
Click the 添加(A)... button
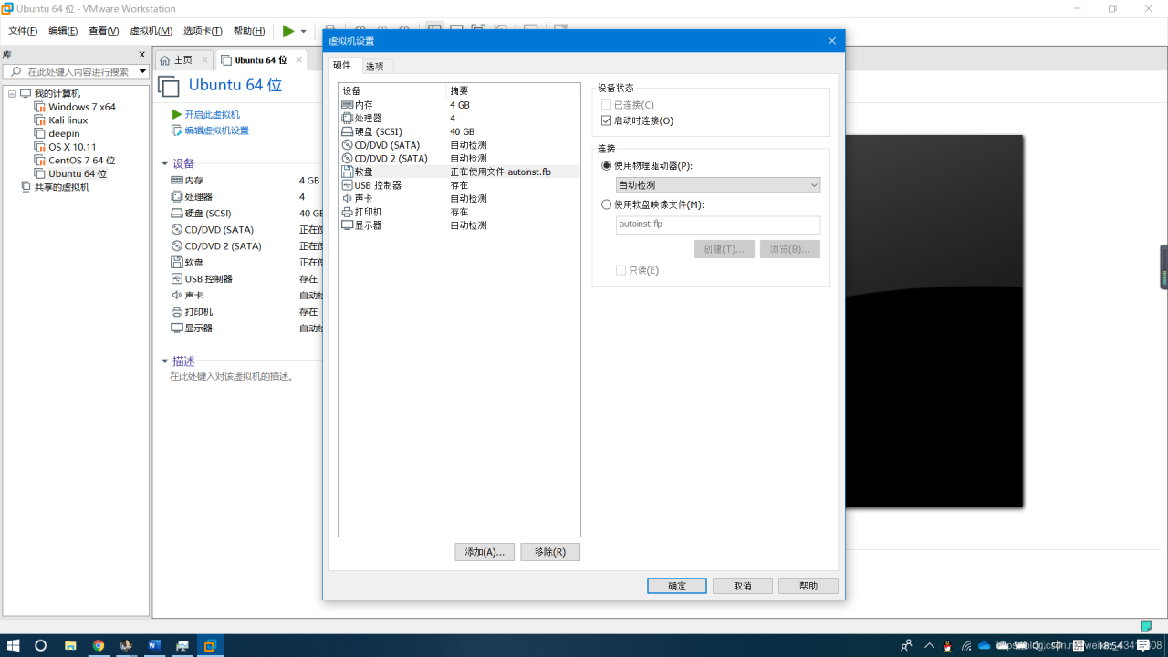pos(485,552)
